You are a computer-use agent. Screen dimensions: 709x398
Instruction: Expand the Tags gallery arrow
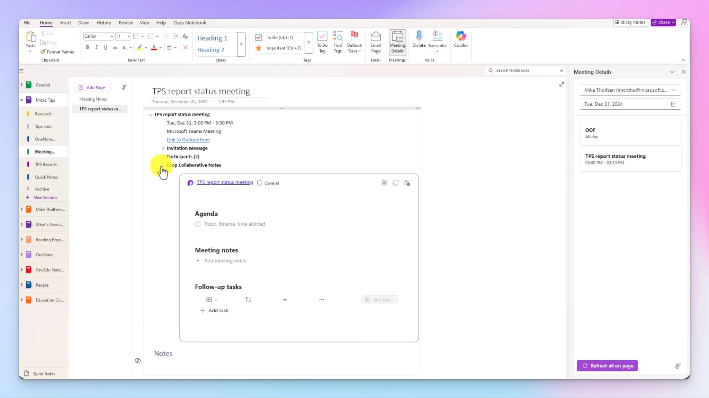[309, 43]
